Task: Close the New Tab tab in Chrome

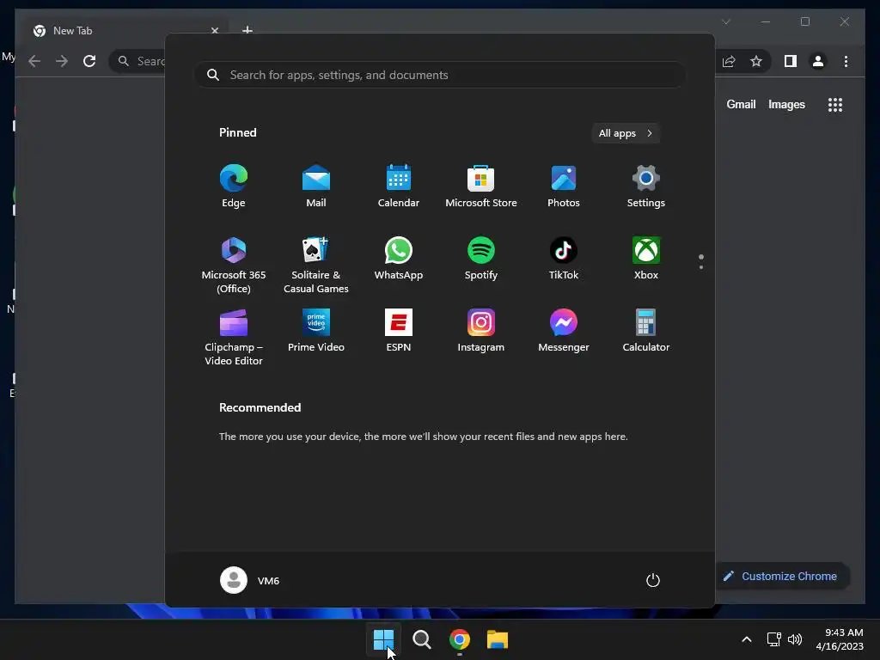Action: tap(214, 31)
